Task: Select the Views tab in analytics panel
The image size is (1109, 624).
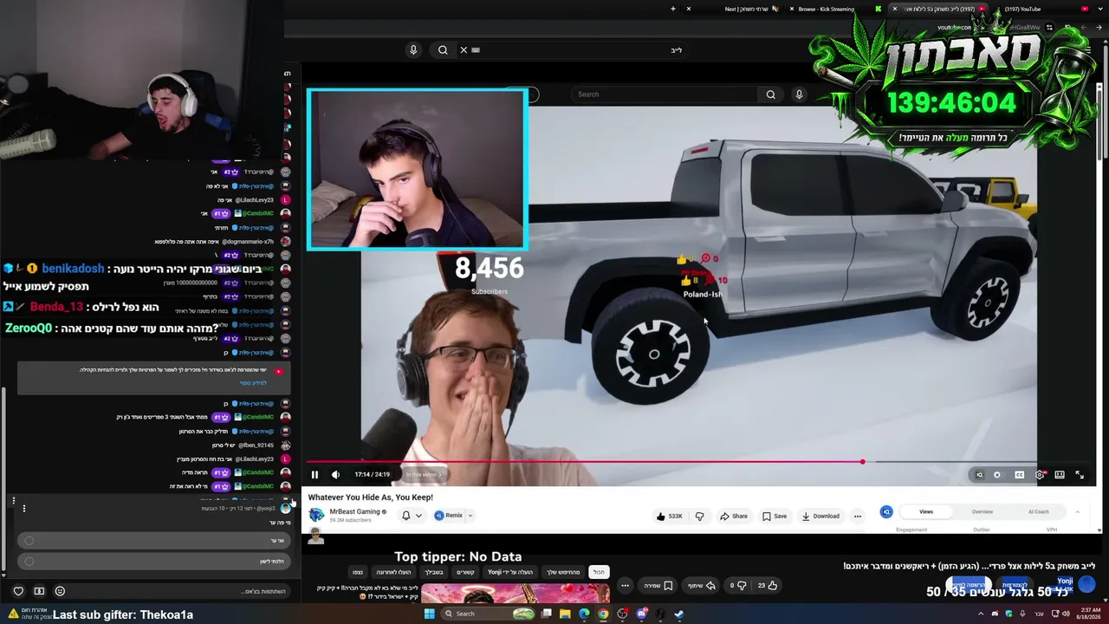Action: pyautogui.click(x=926, y=511)
